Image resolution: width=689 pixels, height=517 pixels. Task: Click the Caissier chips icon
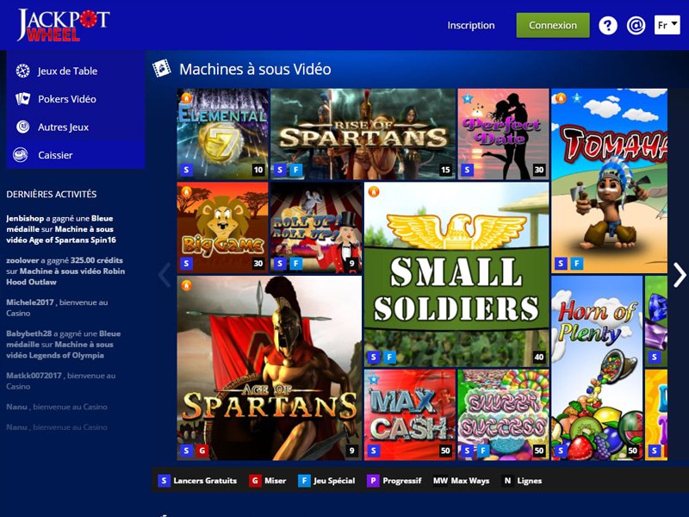pyautogui.click(x=21, y=155)
